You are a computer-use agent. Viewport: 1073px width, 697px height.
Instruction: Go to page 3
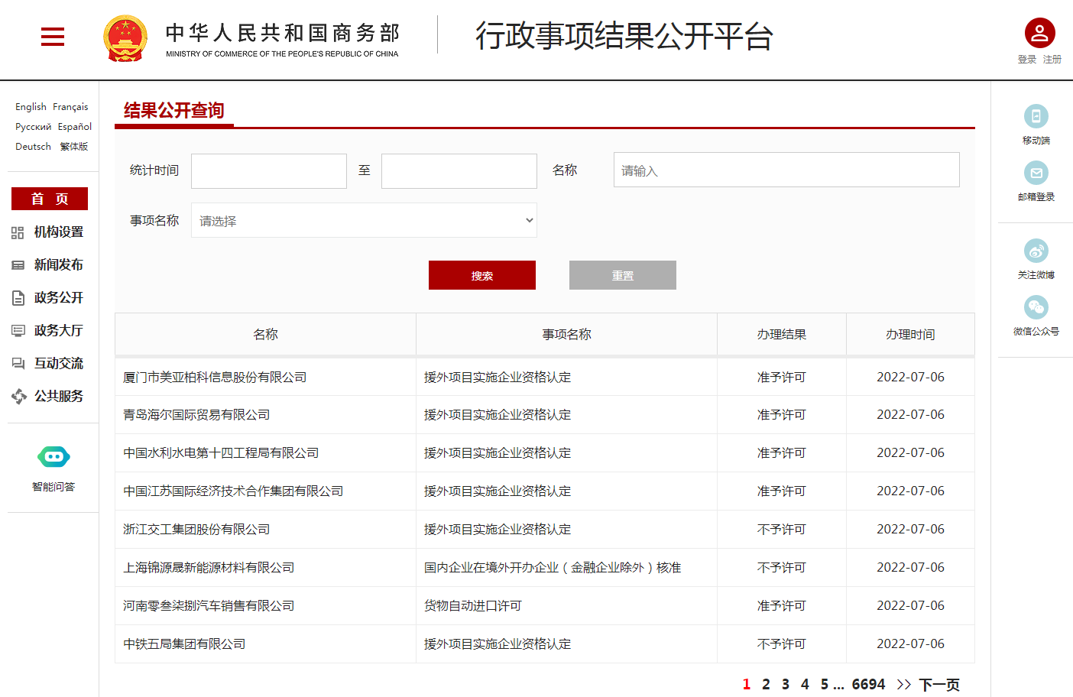786,685
